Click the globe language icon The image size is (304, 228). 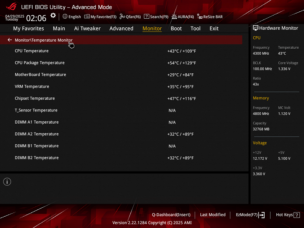pos(65,16)
